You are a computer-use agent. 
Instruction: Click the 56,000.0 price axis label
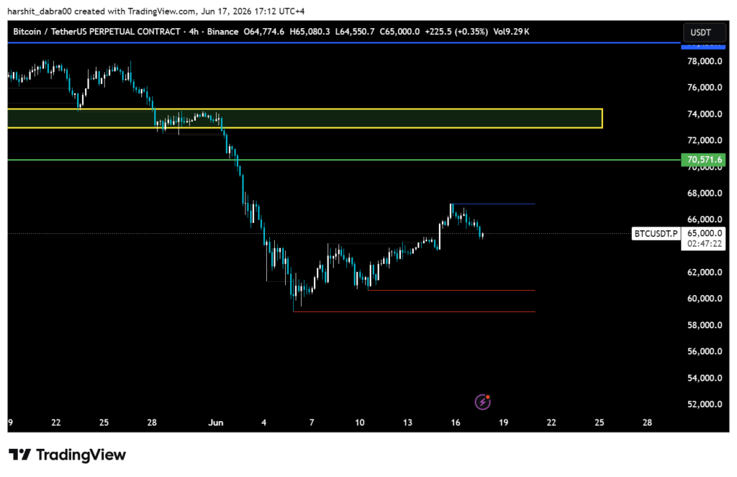tap(704, 352)
